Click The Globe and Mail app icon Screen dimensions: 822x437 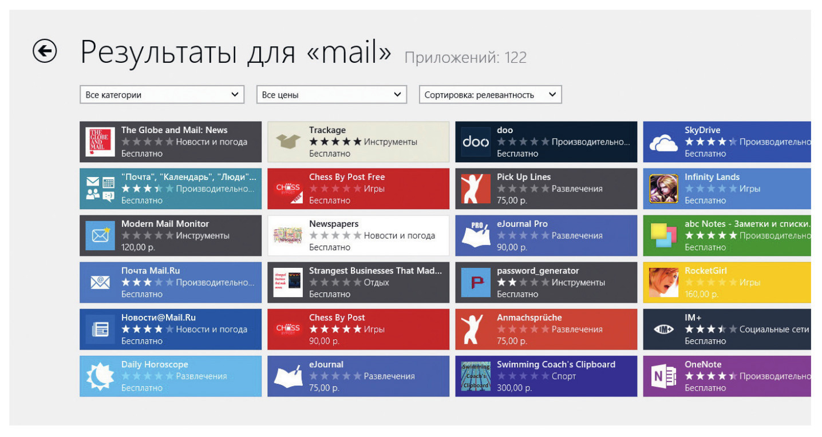(x=100, y=142)
